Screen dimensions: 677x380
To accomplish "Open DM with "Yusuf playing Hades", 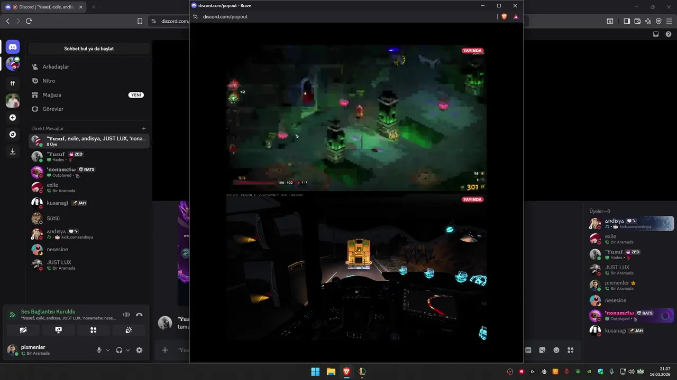I will coord(89,157).
